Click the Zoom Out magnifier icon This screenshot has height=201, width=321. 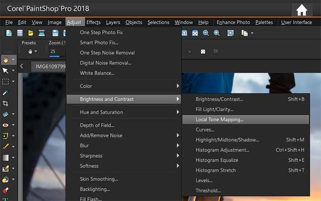coord(206,33)
